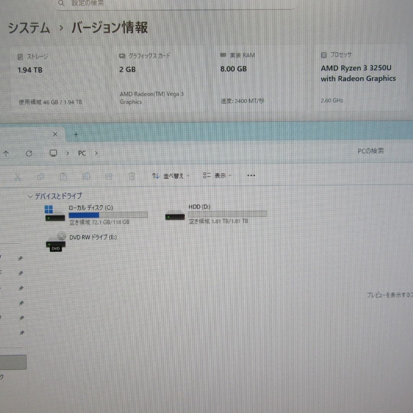This screenshot has height=413, width=413.
Task: Click the Refresh icon in the navigation bar
Action: coord(29,153)
